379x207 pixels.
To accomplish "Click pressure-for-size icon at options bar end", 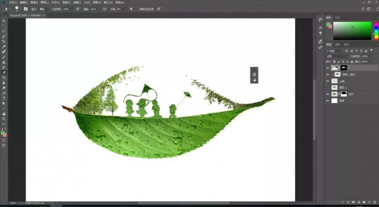I will [x=159, y=9].
